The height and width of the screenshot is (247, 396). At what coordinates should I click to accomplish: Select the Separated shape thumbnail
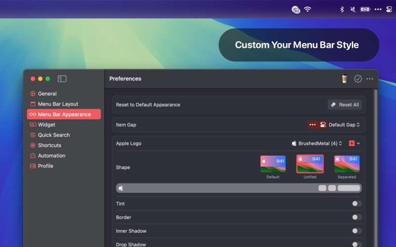click(x=347, y=164)
